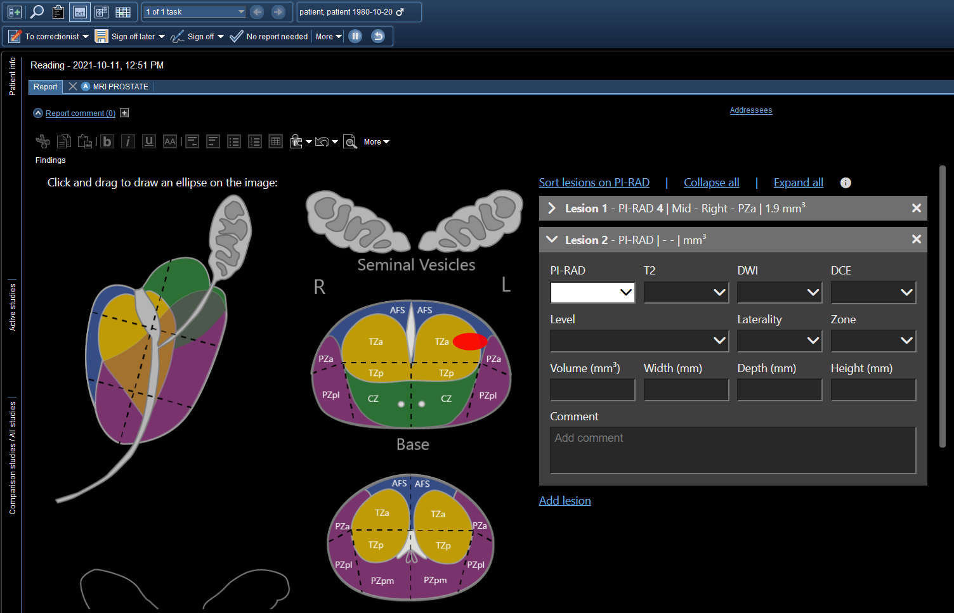
Task: Open the Laterality dropdown
Action: point(779,341)
